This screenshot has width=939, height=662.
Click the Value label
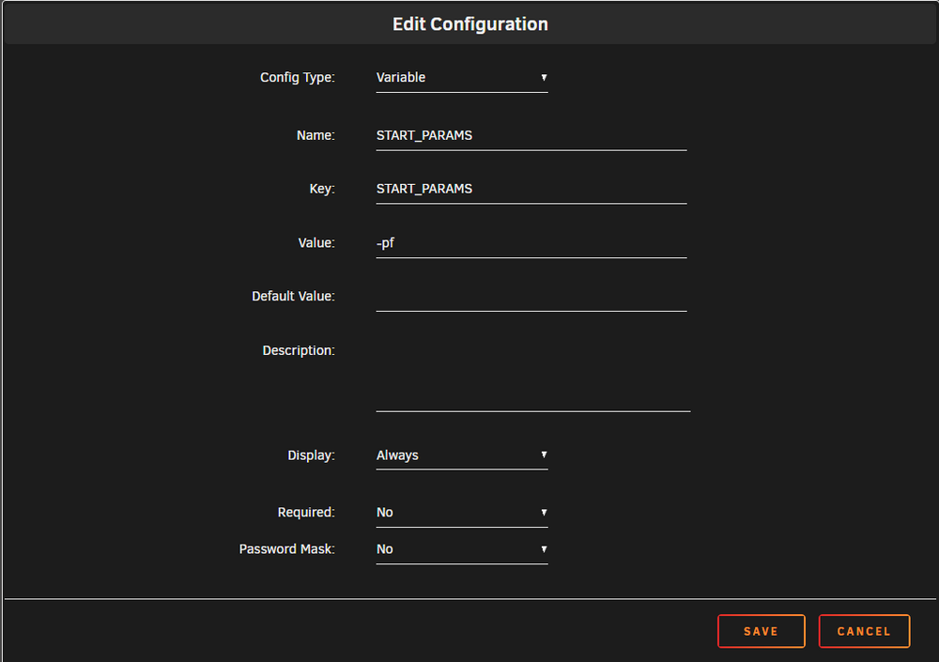pos(316,242)
